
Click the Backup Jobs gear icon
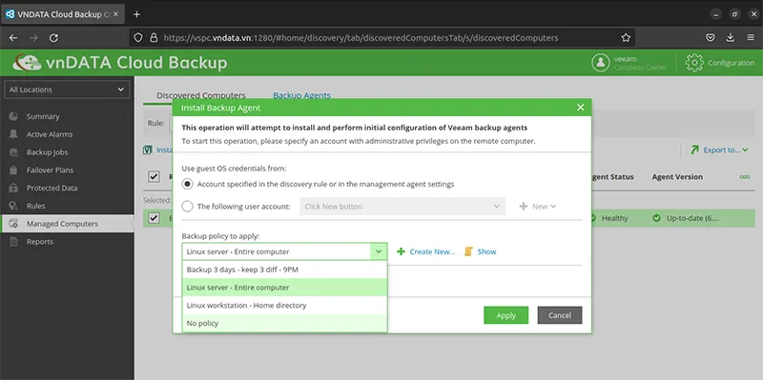pyautogui.click(x=13, y=152)
